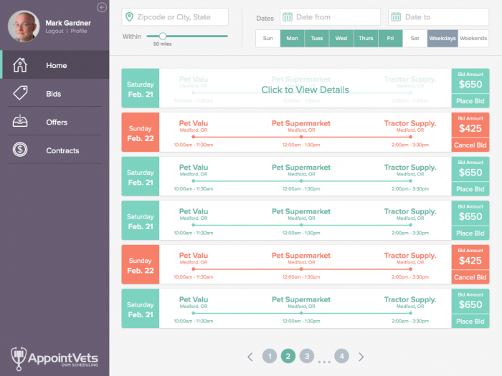This screenshot has width=502, height=376.
Task: Toggle the Tues day filter
Action: coord(317,39)
